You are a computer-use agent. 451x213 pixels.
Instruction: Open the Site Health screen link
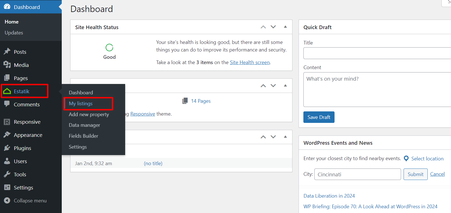250,62
